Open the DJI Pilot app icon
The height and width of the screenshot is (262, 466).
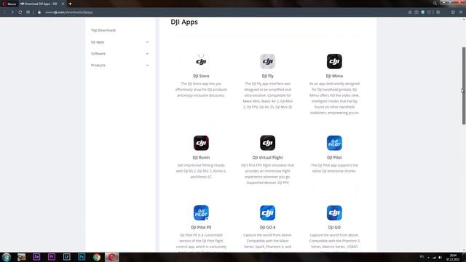point(334,143)
